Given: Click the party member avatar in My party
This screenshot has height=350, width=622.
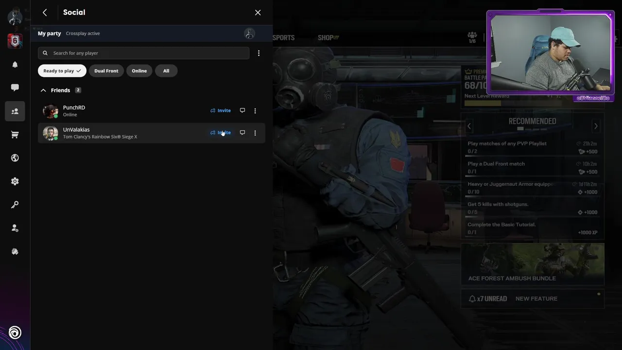Looking at the screenshot, I should 250,34.
